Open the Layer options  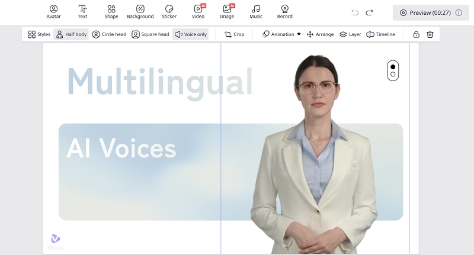pos(350,34)
